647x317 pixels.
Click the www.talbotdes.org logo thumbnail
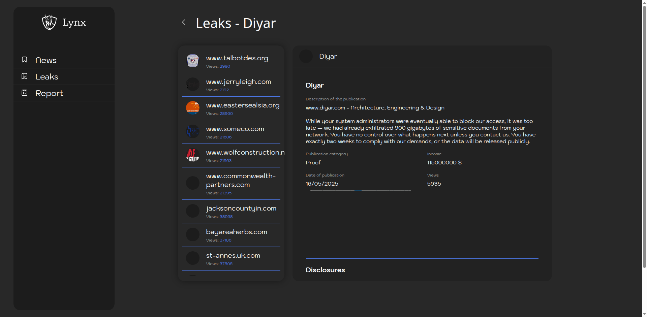pyautogui.click(x=193, y=61)
